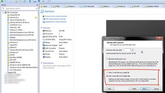
Task: Click the Help button in the wizard
Action: [109, 89]
